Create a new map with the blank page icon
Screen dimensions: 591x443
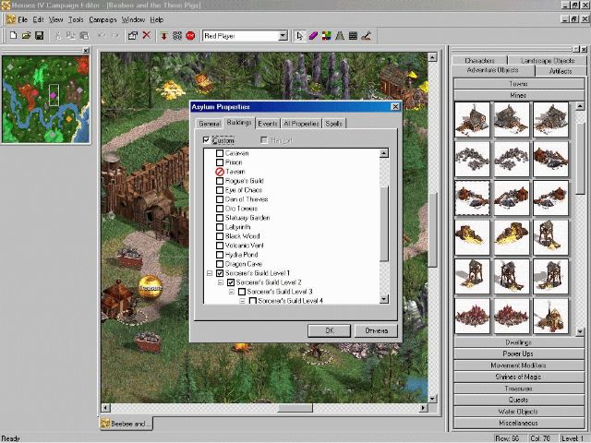[x=13, y=36]
